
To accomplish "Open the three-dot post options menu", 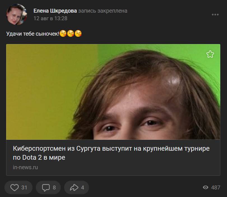I will (215, 15).
